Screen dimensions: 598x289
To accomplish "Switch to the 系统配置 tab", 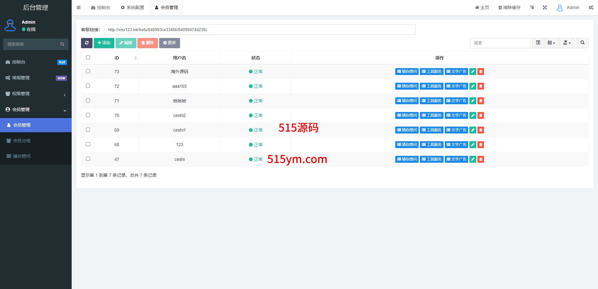I will click(132, 7).
